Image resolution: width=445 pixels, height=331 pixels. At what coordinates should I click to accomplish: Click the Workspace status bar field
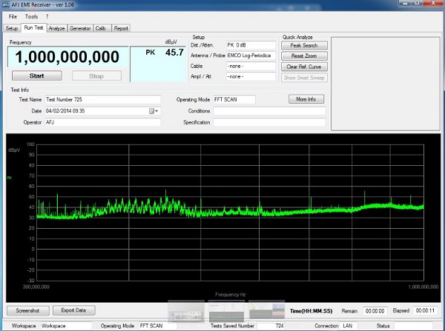[x=66, y=326]
